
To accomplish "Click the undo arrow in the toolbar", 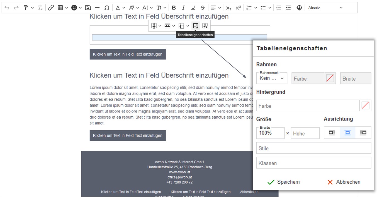I will click(7, 8).
